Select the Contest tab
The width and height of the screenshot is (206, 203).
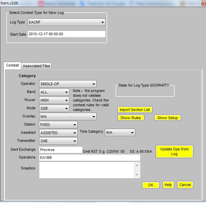point(13,65)
